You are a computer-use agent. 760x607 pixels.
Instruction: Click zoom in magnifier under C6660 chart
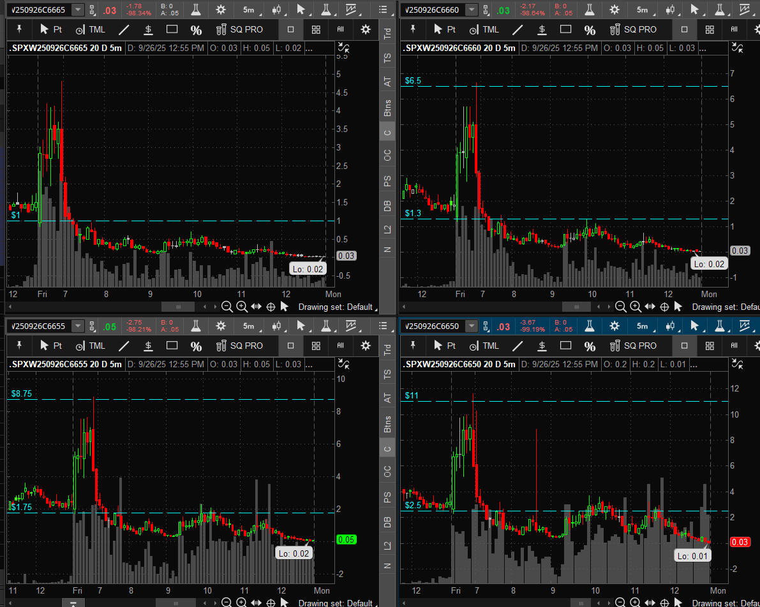point(635,307)
